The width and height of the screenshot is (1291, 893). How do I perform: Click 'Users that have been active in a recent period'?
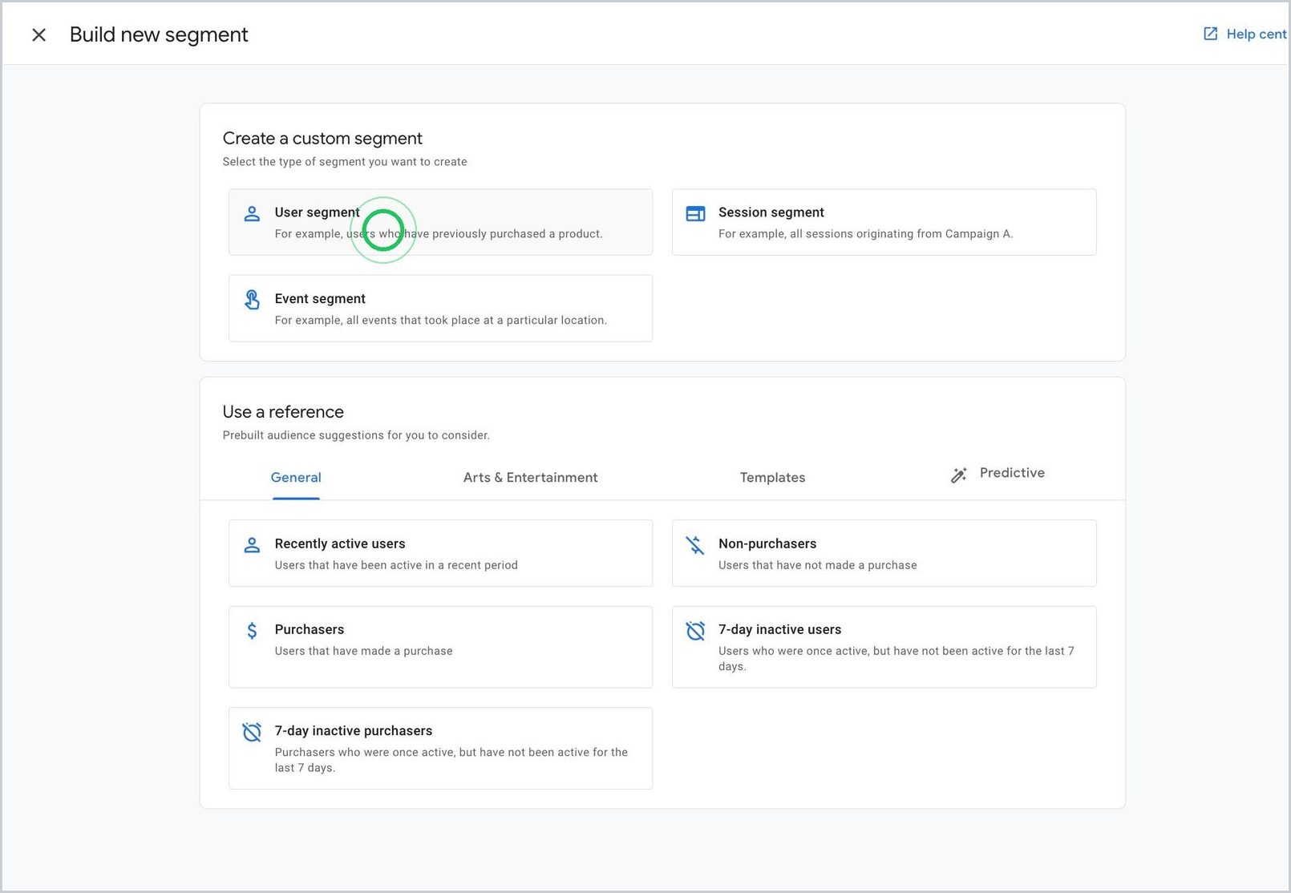pos(396,565)
